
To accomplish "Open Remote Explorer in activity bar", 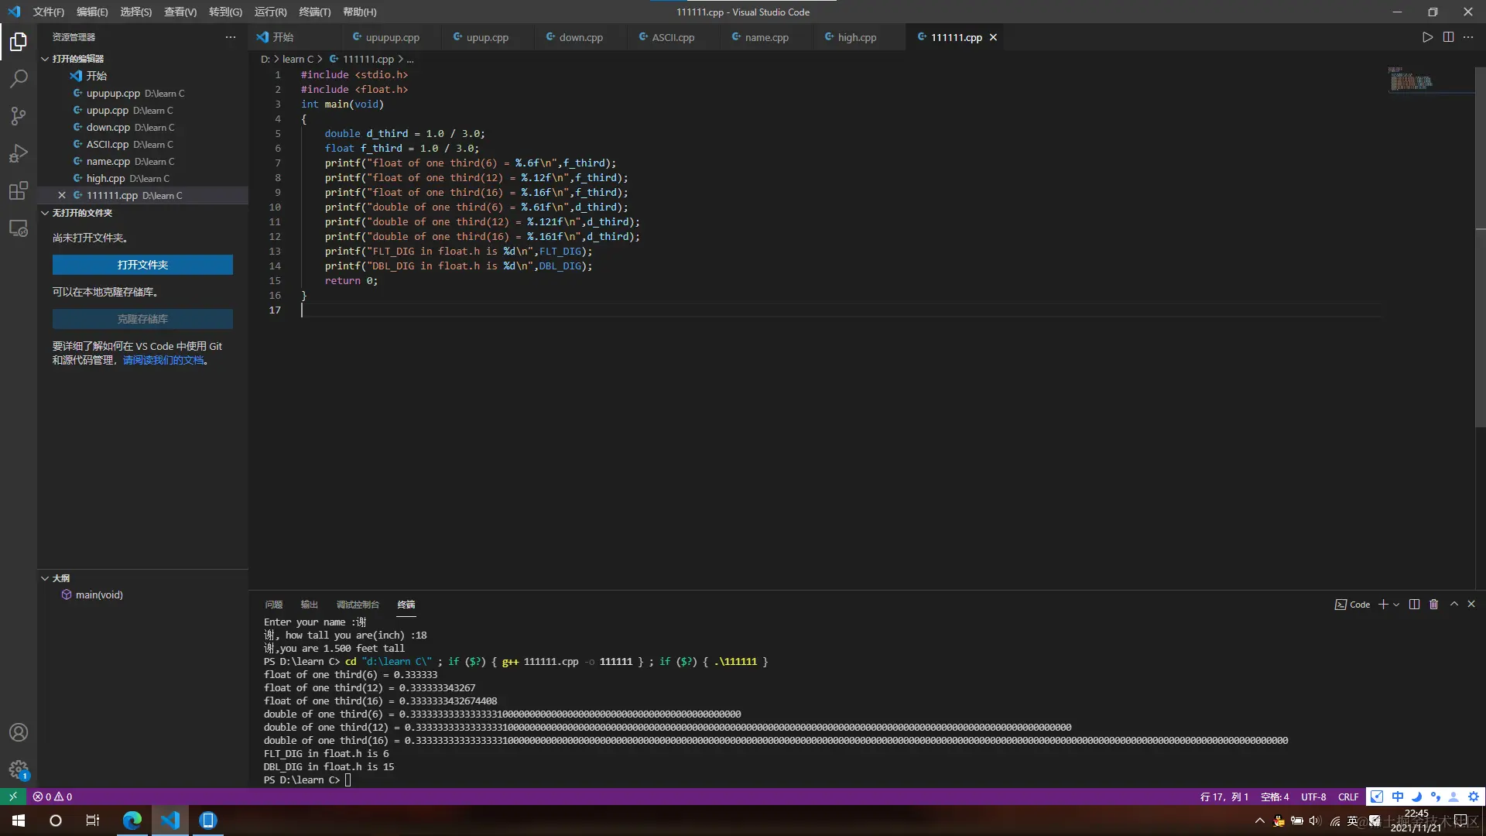I will 19,228.
